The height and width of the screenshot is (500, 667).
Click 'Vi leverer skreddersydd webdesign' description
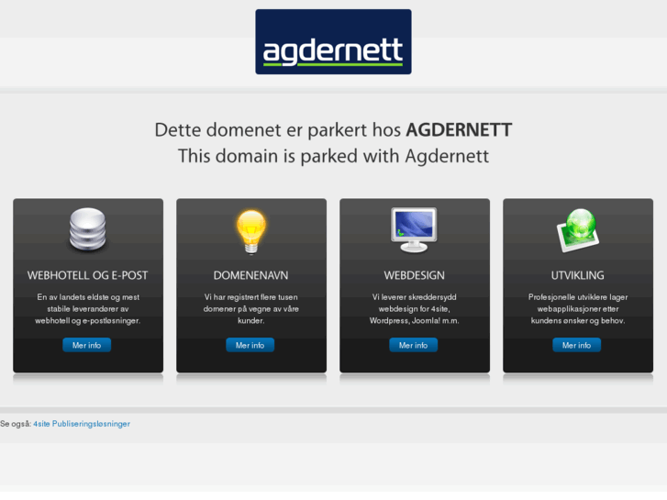click(x=415, y=309)
